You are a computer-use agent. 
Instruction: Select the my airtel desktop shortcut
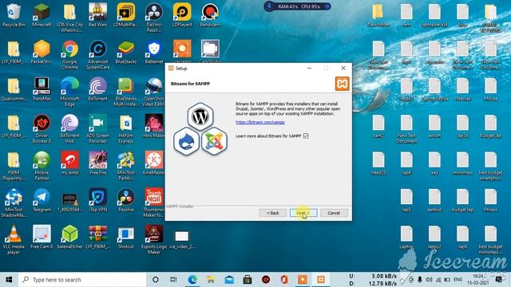[x=69, y=163]
